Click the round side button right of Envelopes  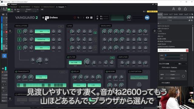[x=155, y=31]
